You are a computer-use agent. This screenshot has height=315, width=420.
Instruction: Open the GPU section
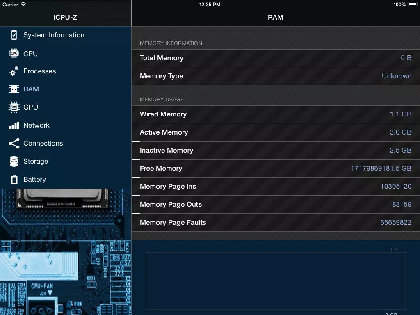[x=31, y=107]
